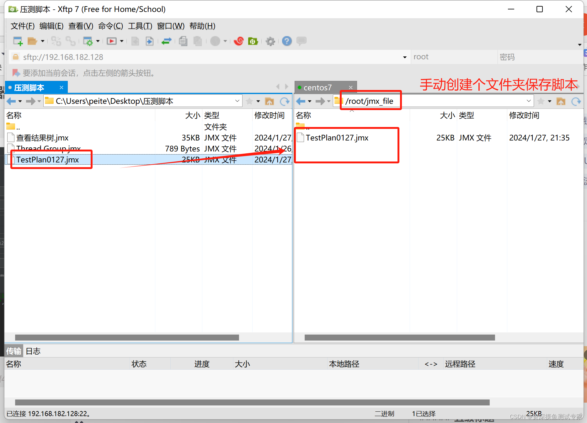Image resolution: width=587 pixels, height=423 pixels.
Task: Click the red play New Terminal icon
Action: pos(112,41)
